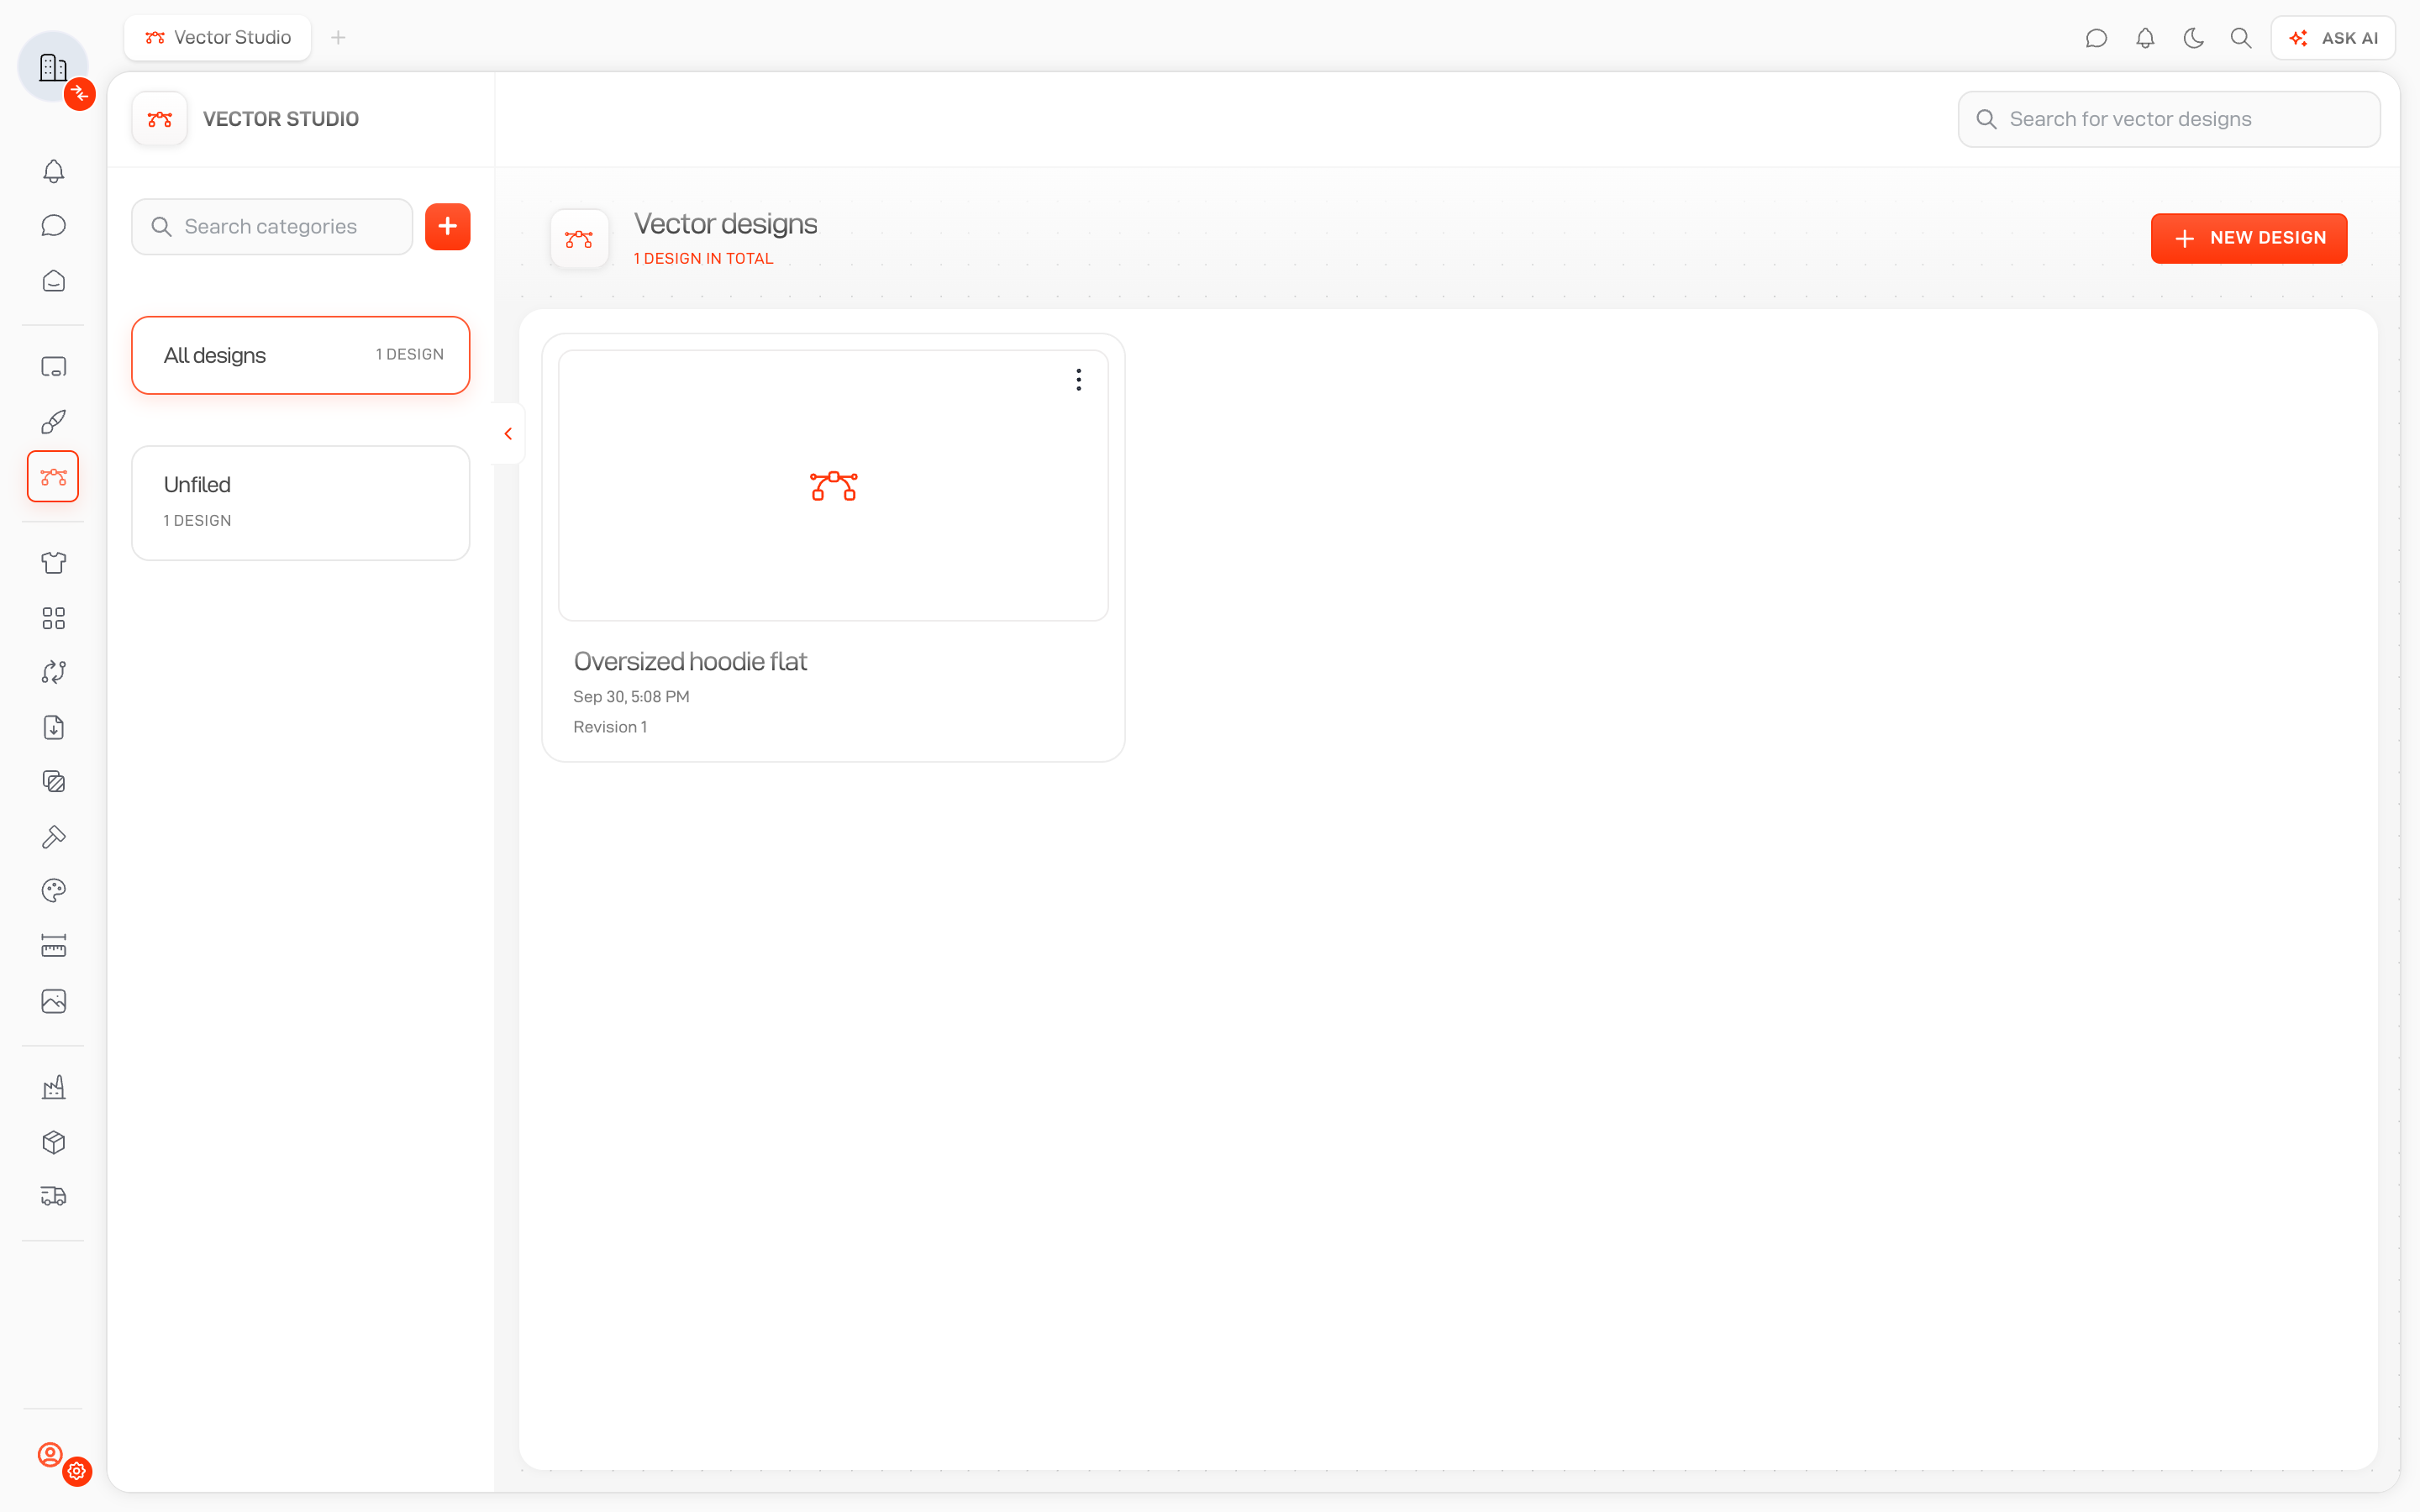2420x1512 pixels.
Task: Open the file download sidebar icon
Action: tap(54, 727)
